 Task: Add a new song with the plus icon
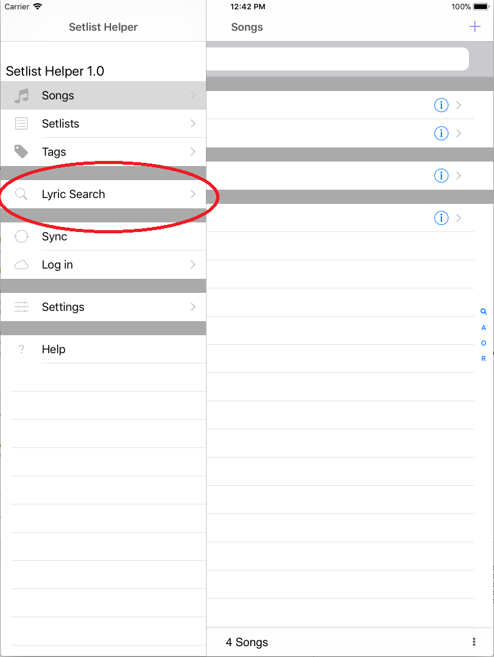click(475, 26)
